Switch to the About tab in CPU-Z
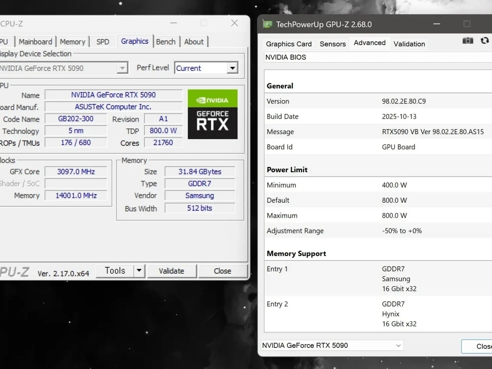This screenshot has height=369, width=492. (194, 41)
